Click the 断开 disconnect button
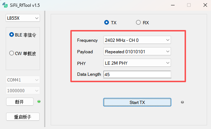Viewport: 211px width, 129px height. point(20,102)
